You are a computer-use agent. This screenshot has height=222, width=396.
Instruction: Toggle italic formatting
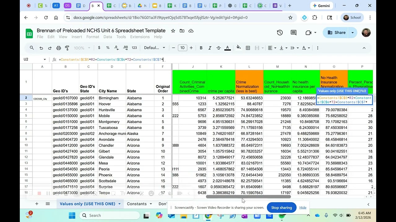point(210,48)
